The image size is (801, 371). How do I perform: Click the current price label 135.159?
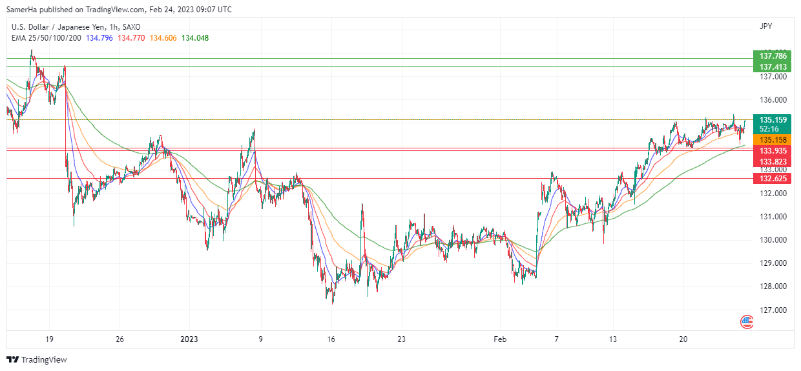click(773, 120)
